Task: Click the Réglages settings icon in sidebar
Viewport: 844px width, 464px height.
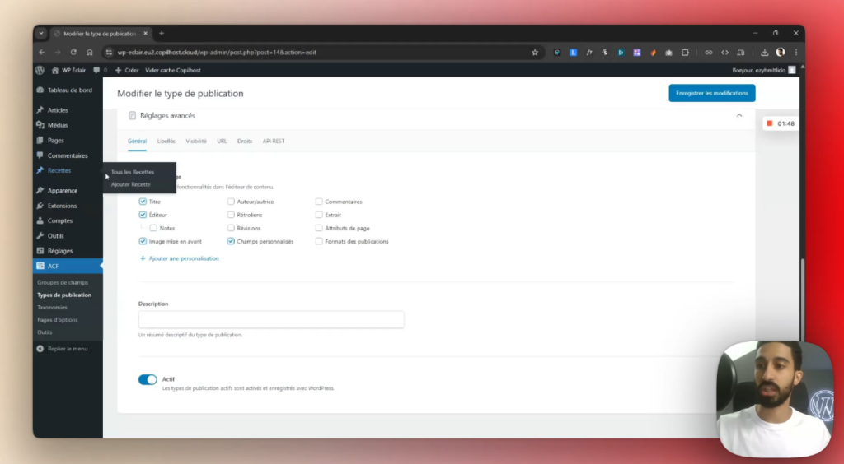Action: [40, 251]
